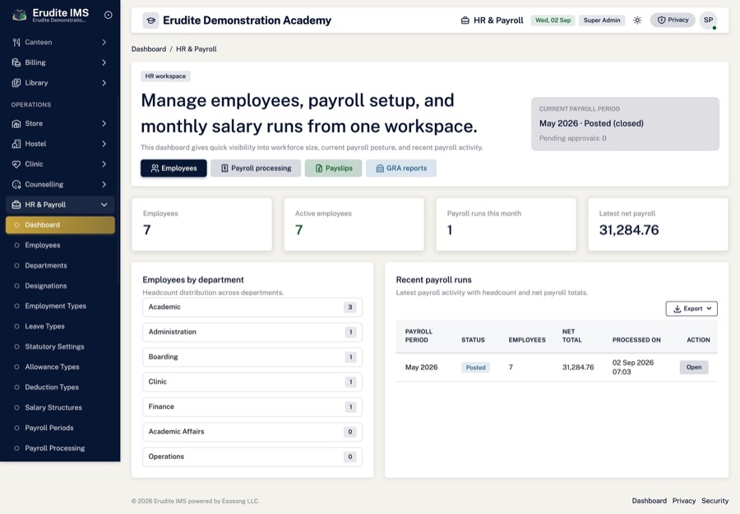
Task: Expand the Store menu chevron
Action: (x=104, y=123)
